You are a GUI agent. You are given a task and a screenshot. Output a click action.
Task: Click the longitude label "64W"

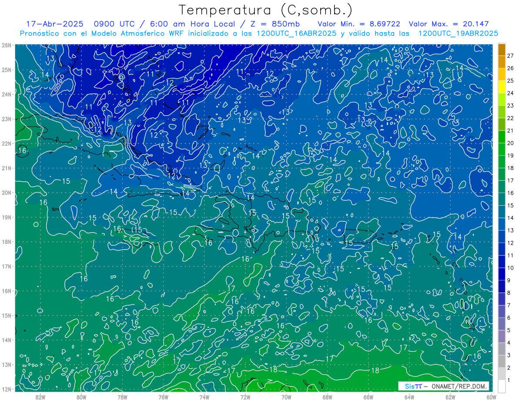pos(409,396)
